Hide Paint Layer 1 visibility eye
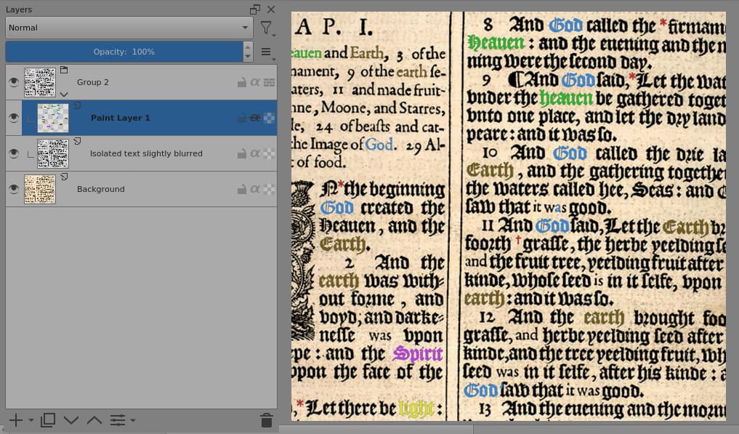 point(14,118)
